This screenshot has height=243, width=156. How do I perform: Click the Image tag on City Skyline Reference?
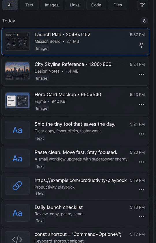click(x=42, y=78)
